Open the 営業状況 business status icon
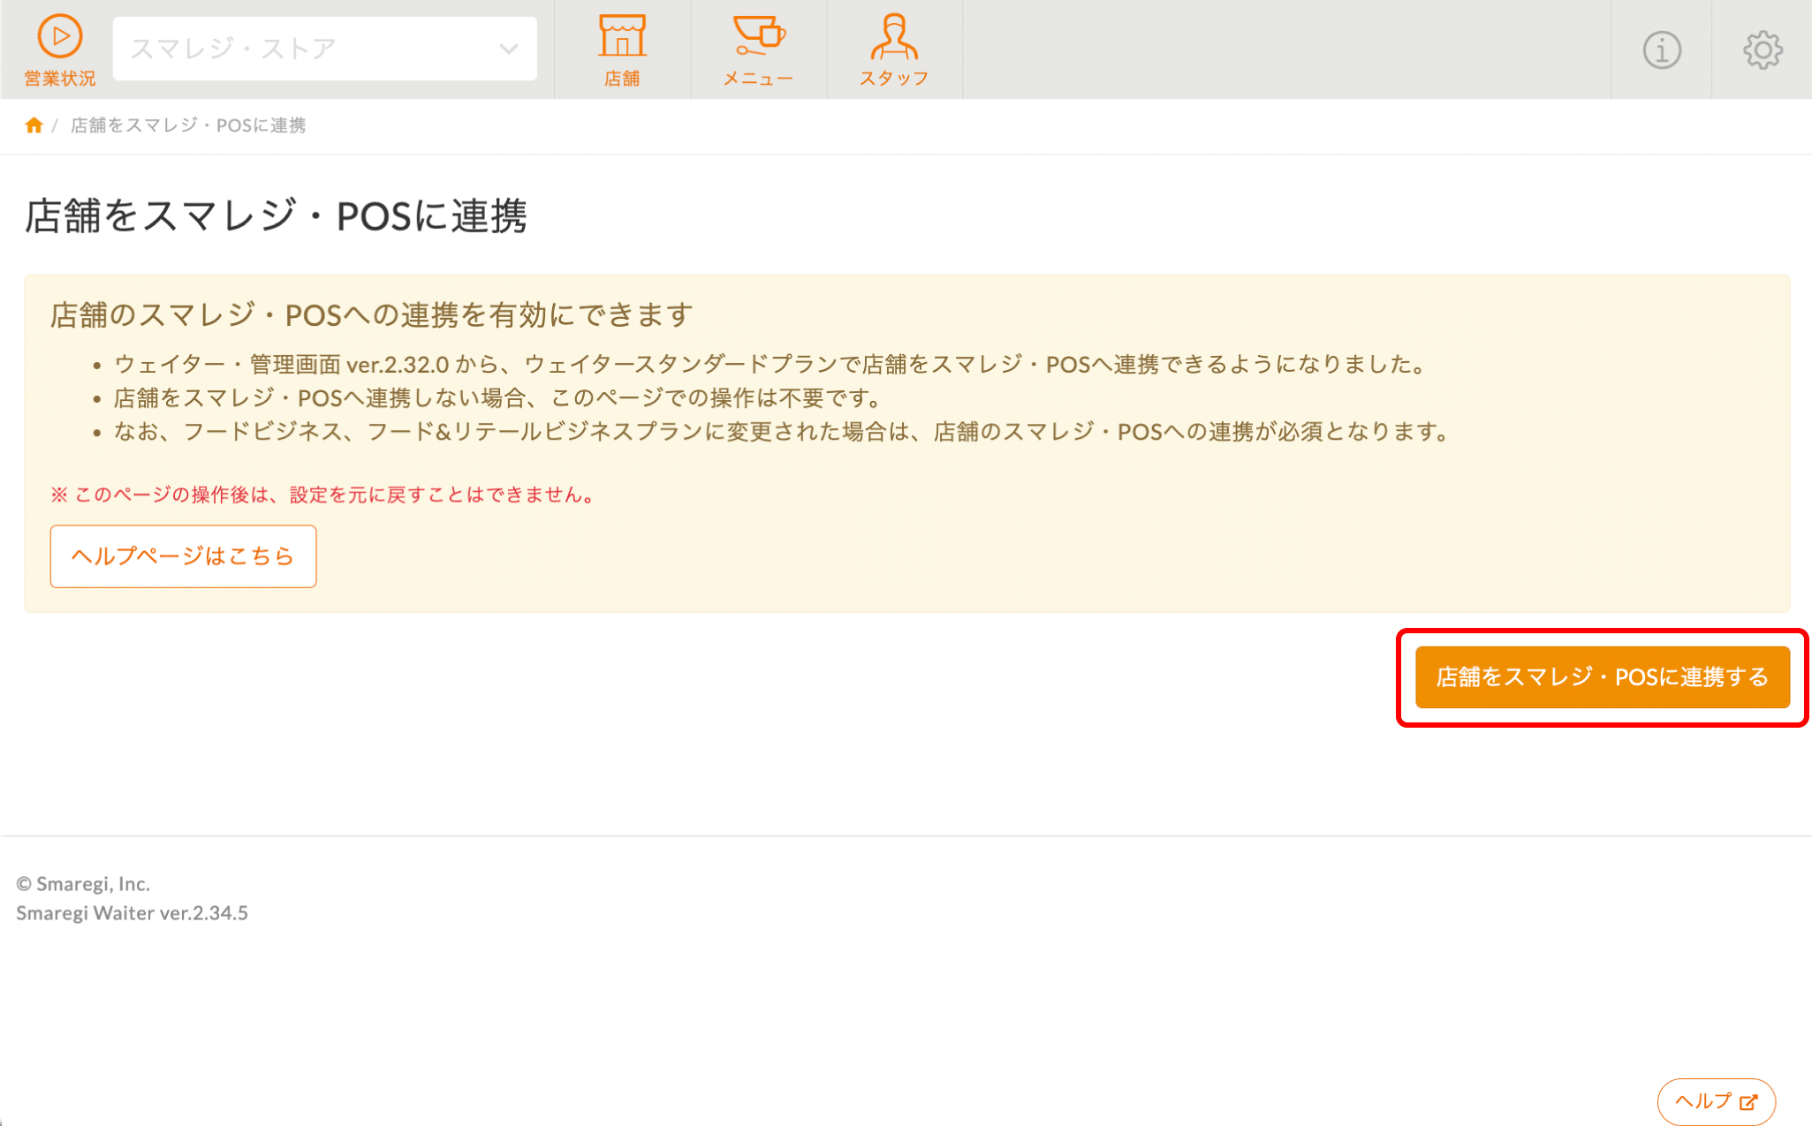1812x1126 pixels. (59, 50)
